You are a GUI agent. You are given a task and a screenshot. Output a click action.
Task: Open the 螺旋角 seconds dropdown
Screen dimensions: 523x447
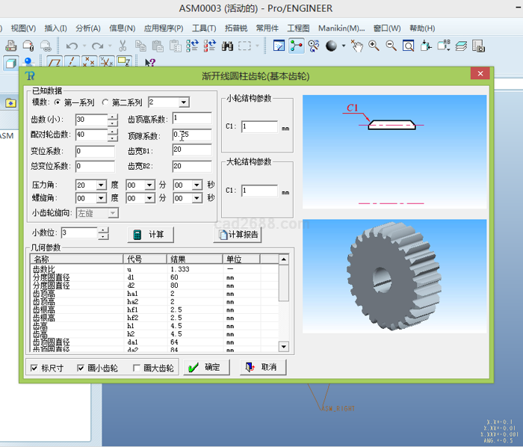pos(197,198)
